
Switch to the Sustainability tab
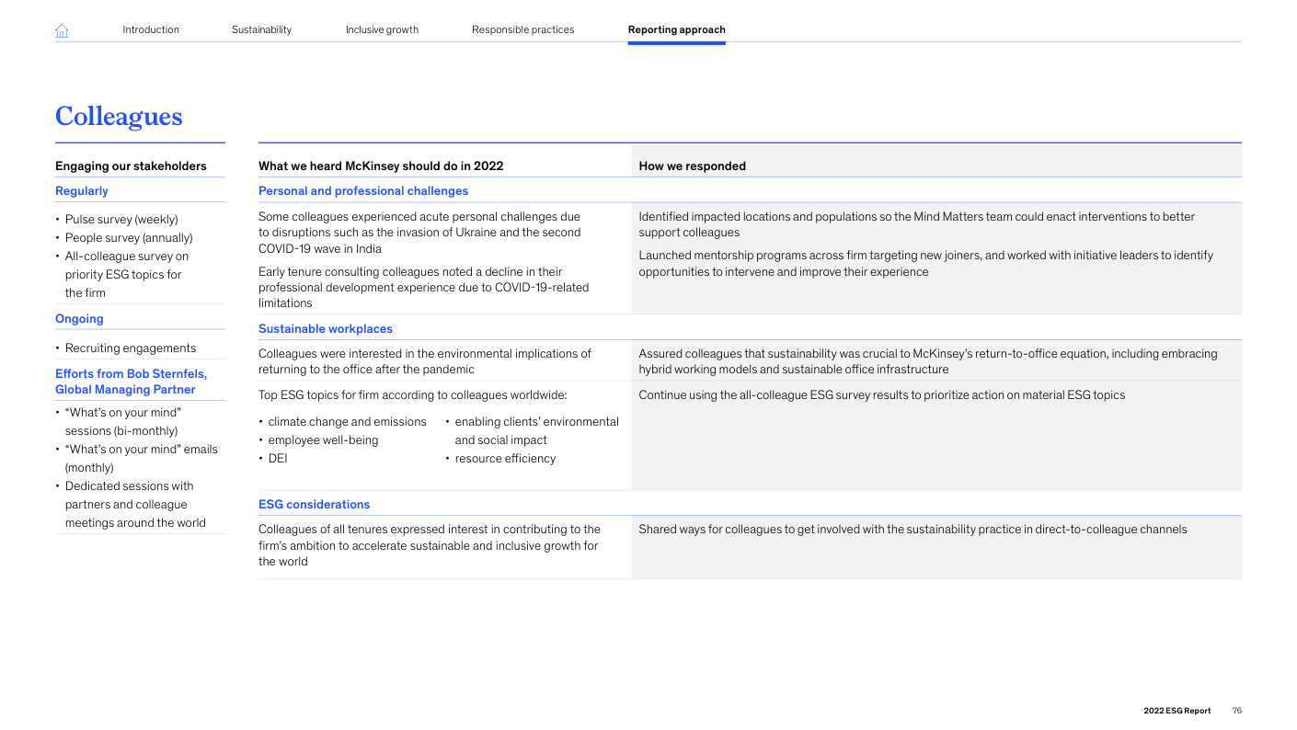coord(261,29)
